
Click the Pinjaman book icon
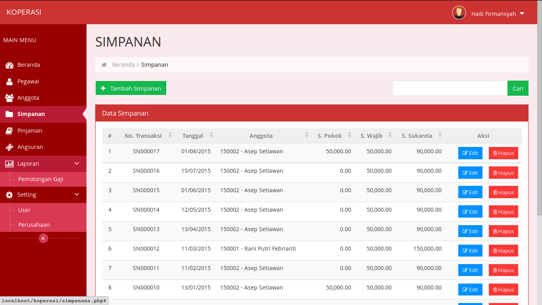pos(10,131)
